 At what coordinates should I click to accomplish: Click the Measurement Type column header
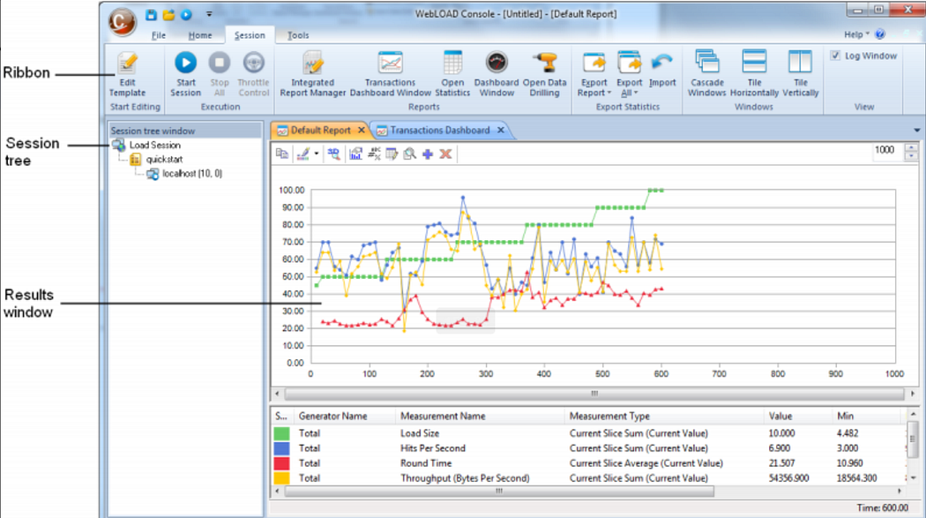tap(609, 417)
